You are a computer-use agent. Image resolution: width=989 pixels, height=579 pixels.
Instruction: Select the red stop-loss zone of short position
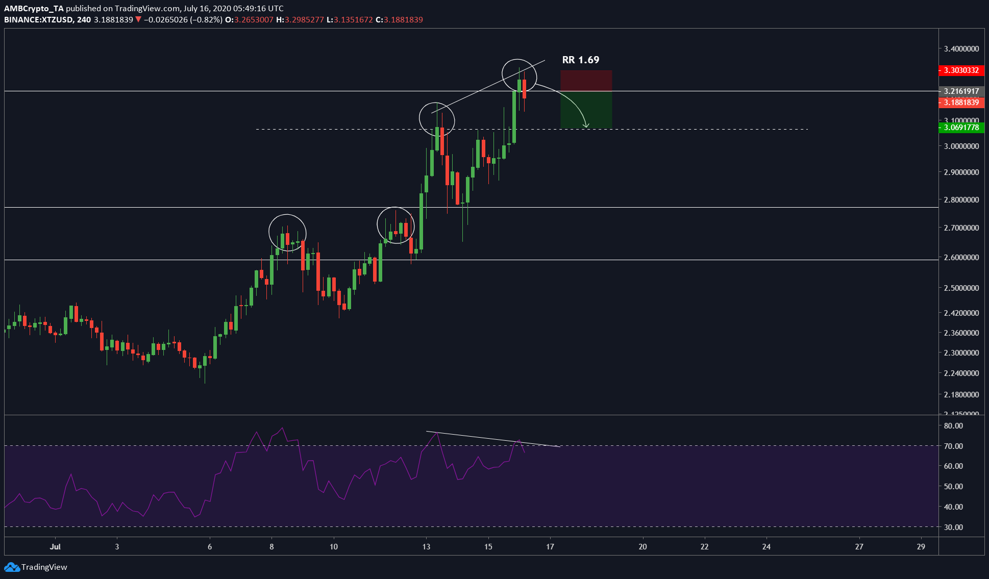point(586,81)
